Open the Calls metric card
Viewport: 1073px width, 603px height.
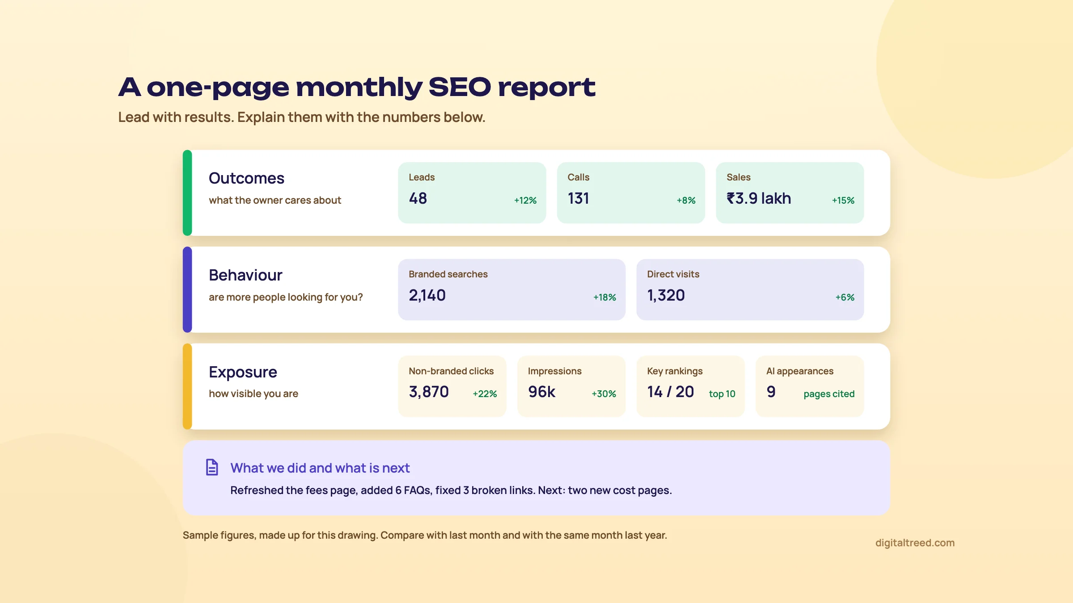(631, 193)
